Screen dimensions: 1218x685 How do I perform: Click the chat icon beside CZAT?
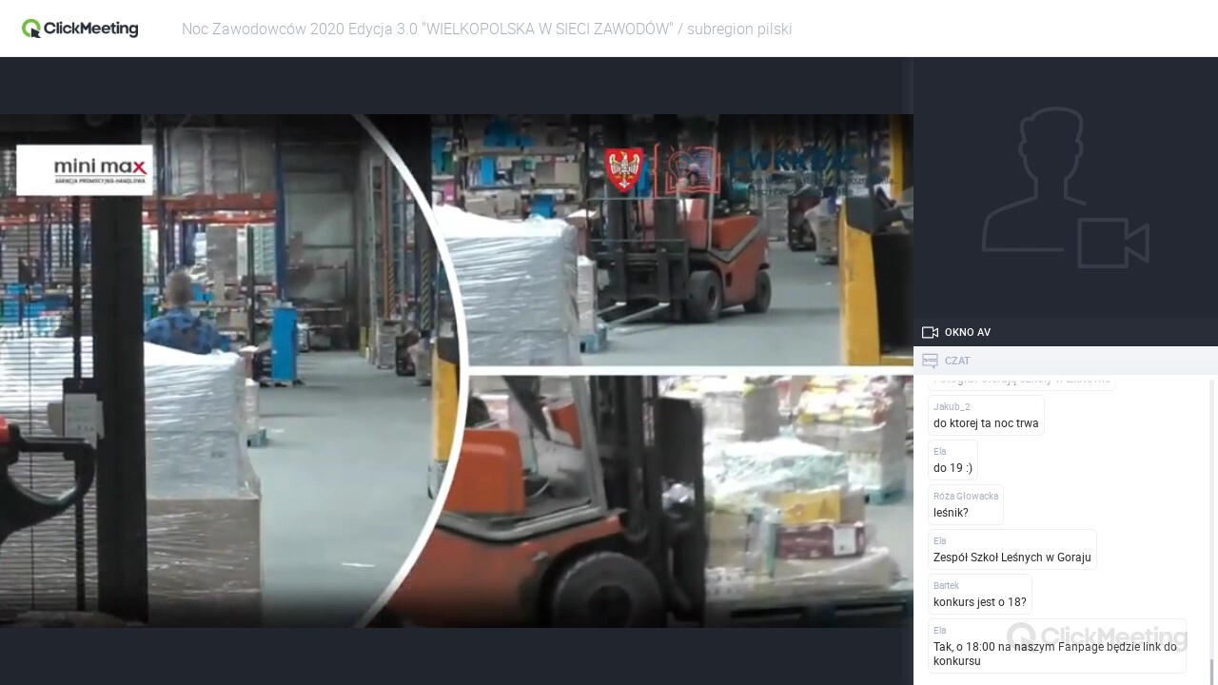click(930, 361)
